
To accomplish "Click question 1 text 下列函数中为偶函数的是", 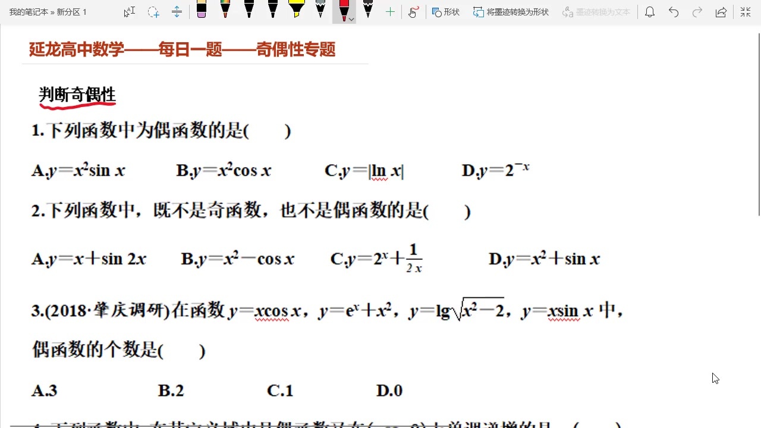I will tap(145, 131).
